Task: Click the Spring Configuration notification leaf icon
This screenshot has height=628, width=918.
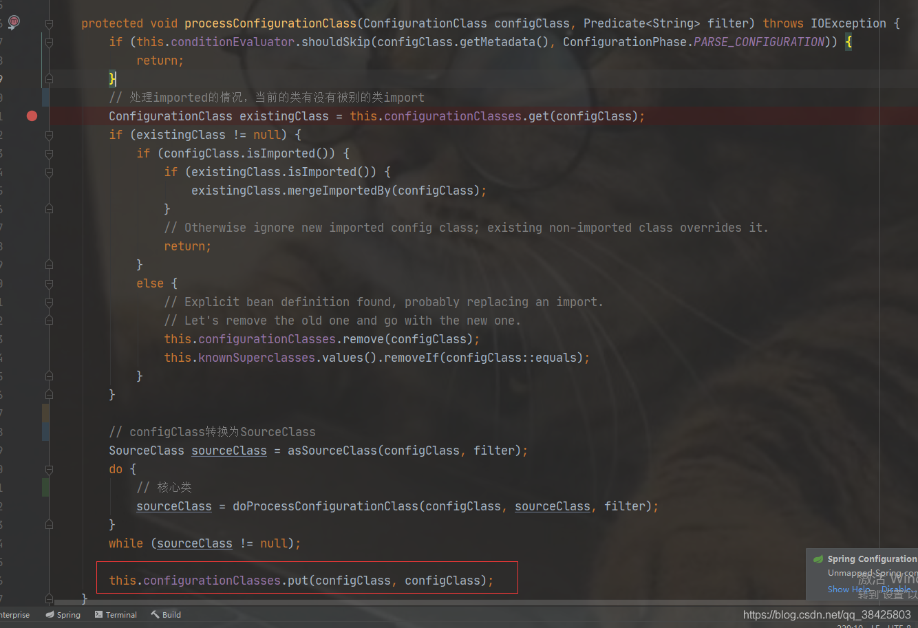Action: click(818, 559)
